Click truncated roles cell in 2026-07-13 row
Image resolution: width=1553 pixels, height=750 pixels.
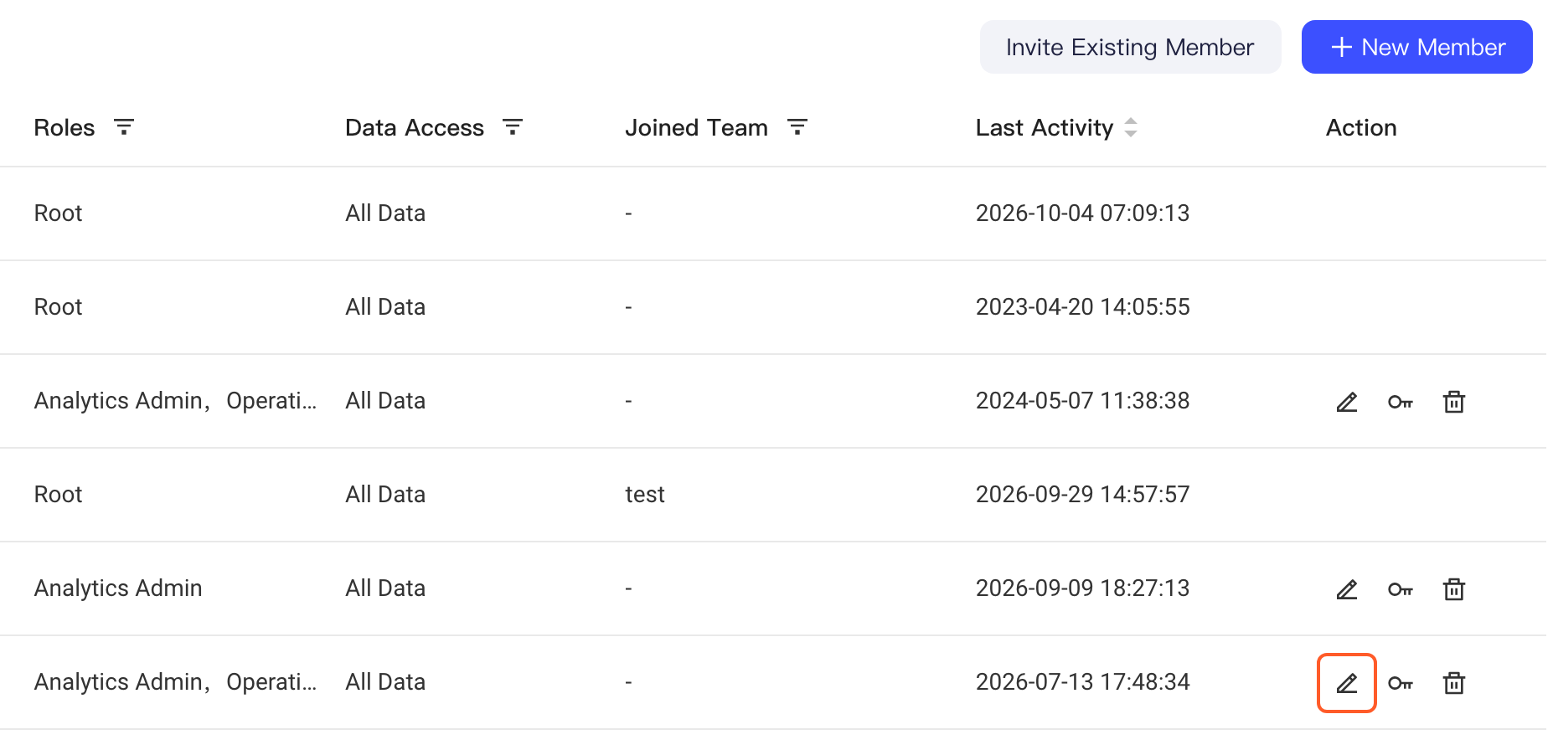pos(176,682)
